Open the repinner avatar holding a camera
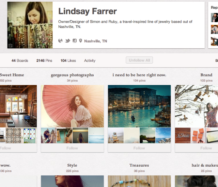Viewport: 218px width, 187px height. [214, 29]
